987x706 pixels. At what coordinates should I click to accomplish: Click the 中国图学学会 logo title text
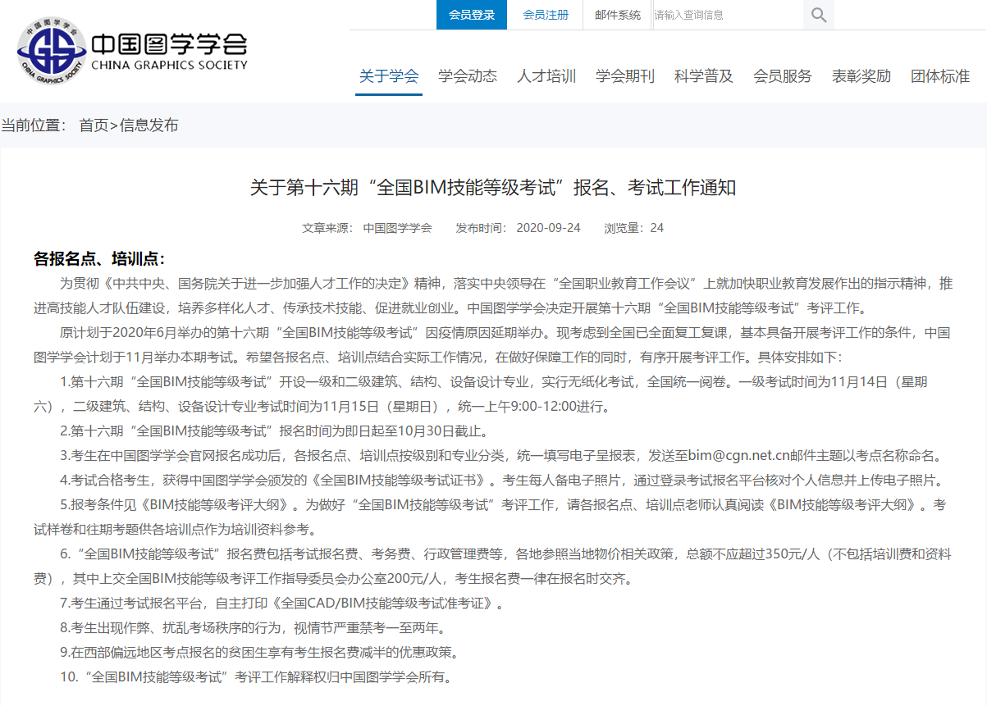click(170, 43)
